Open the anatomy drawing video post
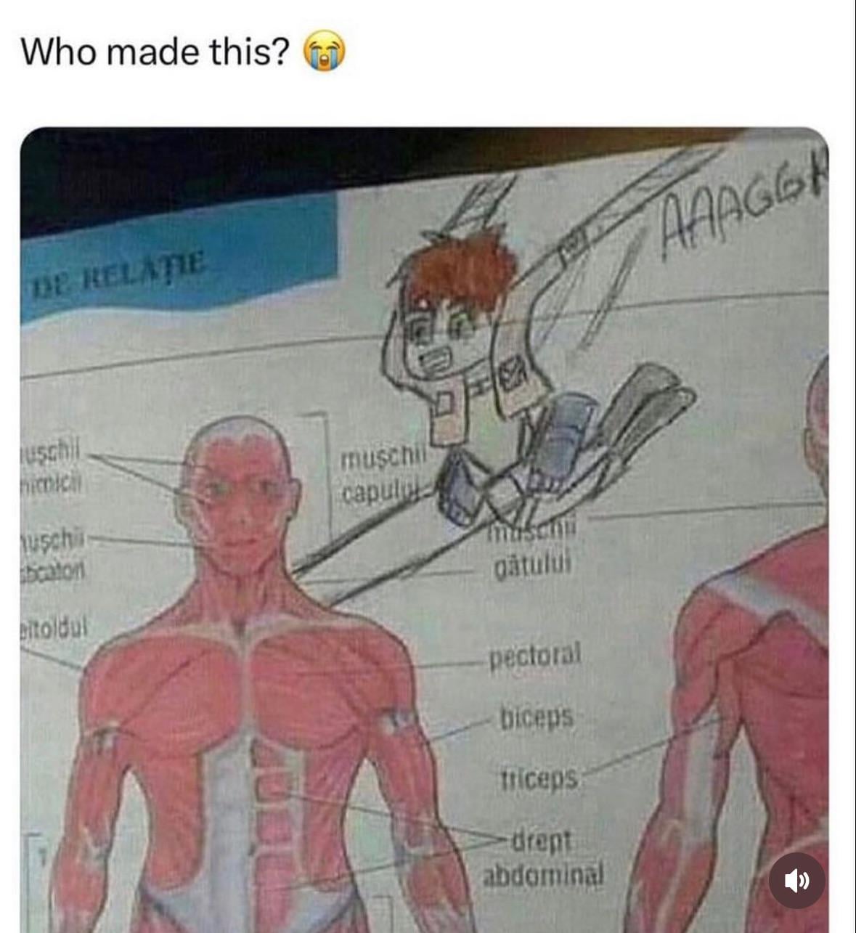856x933 pixels. (x=425, y=530)
